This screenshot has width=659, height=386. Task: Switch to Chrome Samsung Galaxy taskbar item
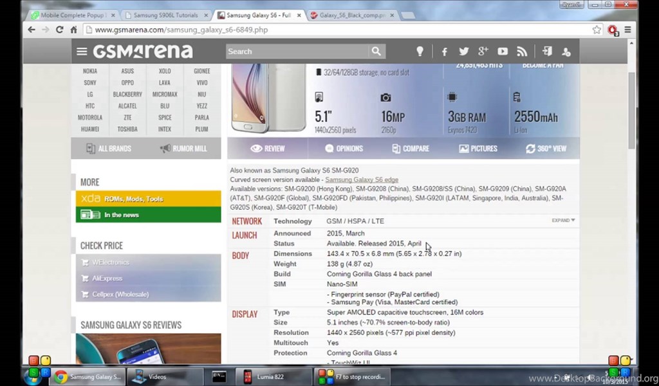88,377
